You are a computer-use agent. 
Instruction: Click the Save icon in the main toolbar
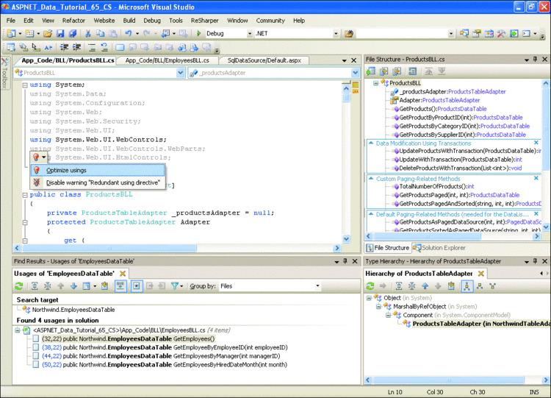pyautogui.click(x=60, y=33)
